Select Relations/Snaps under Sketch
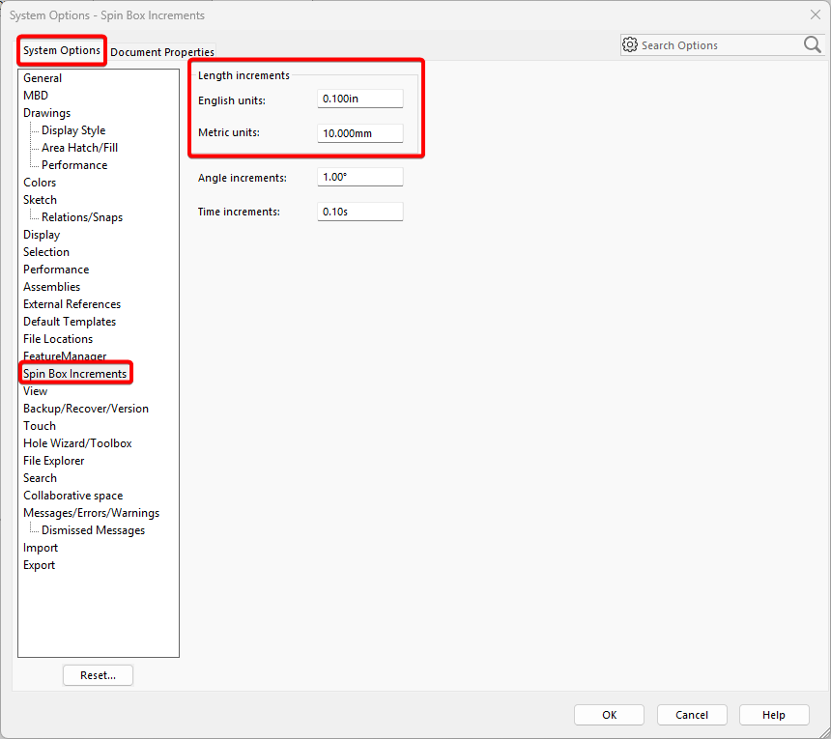831x739 pixels. coord(82,217)
